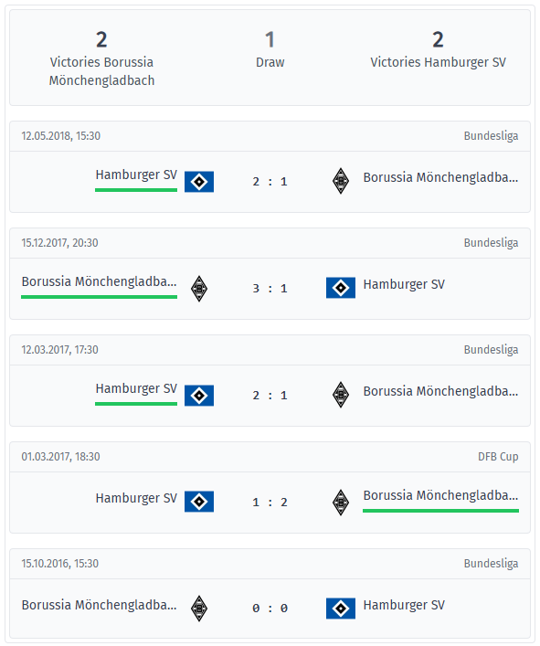Click the DFB Cup competition label
This screenshot has height=646, width=540.
[x=498, y=457]
